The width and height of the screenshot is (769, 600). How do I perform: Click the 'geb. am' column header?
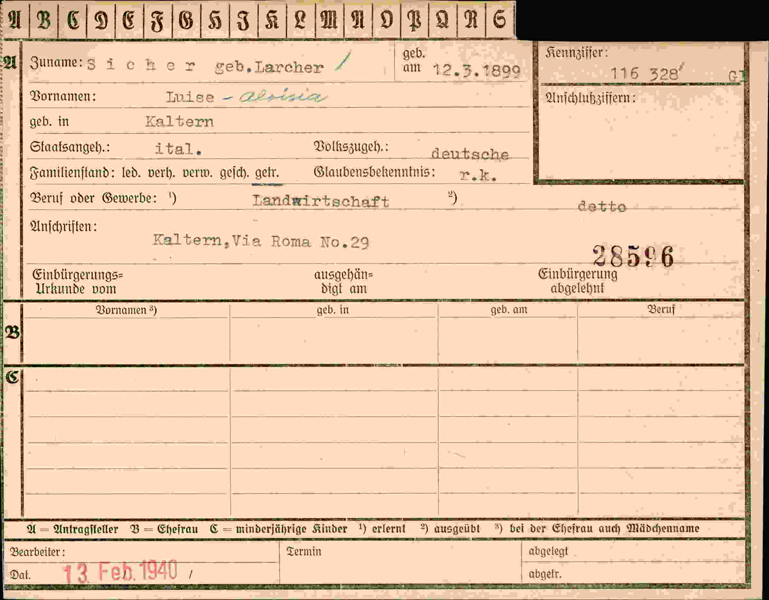point(509,310)
